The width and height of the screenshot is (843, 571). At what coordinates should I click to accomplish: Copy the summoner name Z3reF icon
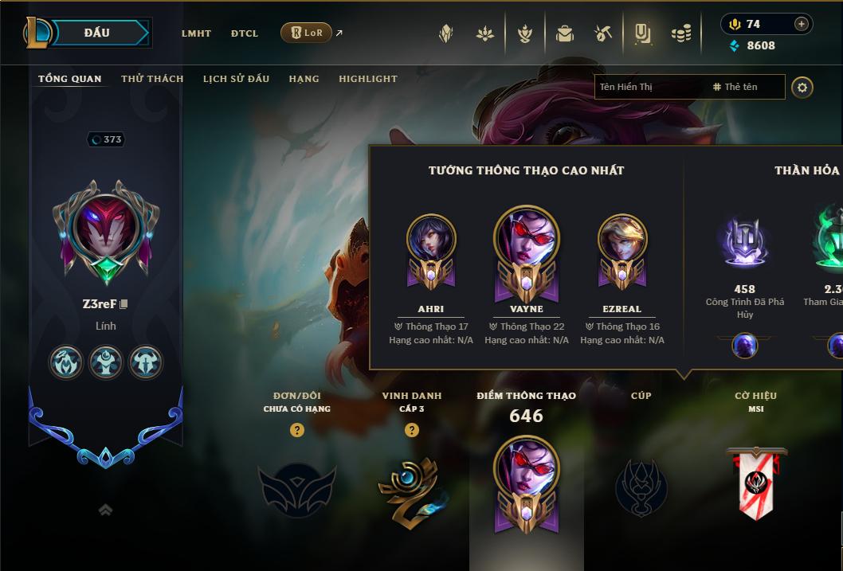(x=124, y=304)
